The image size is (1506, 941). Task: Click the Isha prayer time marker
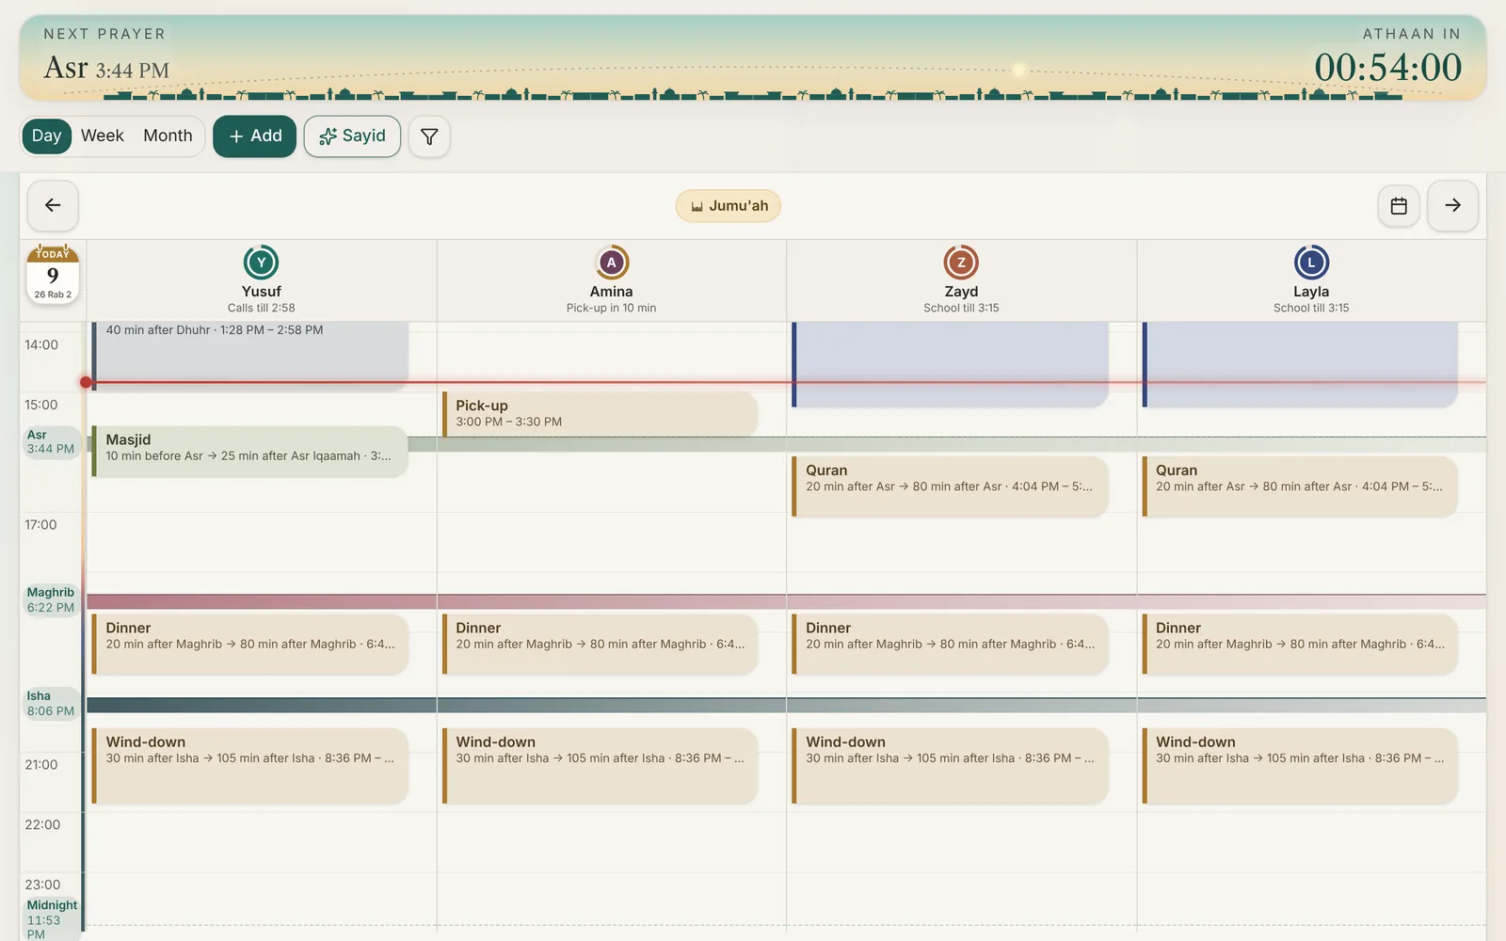(51, 704)
